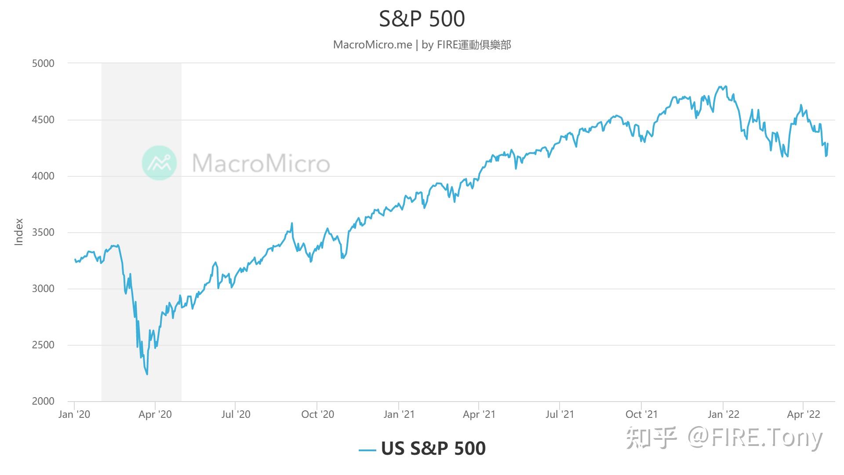844x475 pixels.
Task: Toggle the US S&P 500 legend series
Action: (x=433, y=449)
